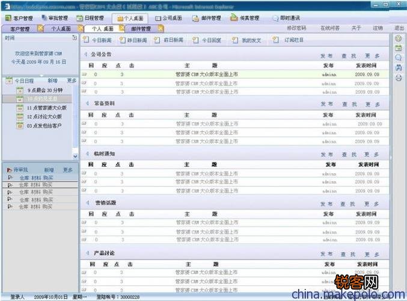Open the 审批管理 top menu
The width and height of the screenshot is (407, 301).
(54, 18)
